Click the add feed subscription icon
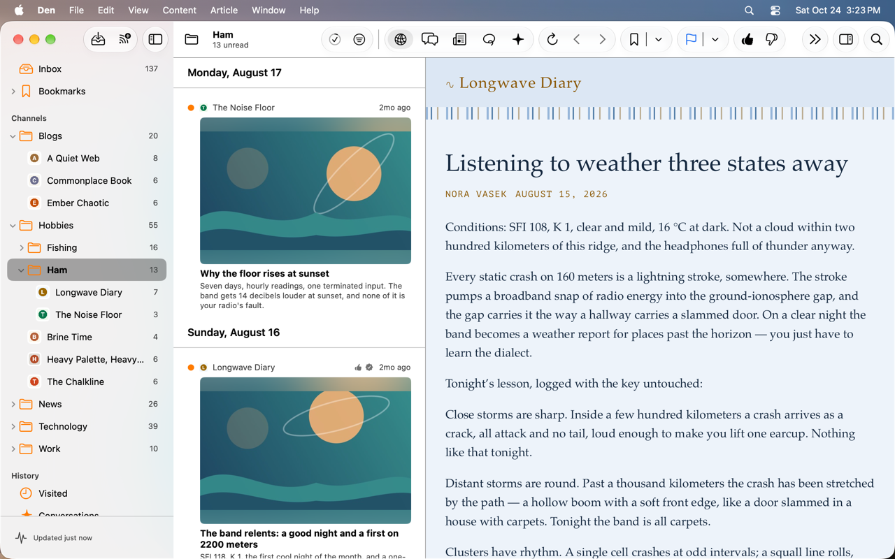Image resolution: width=895 pixels, height=559 pixels. [124, 40]
